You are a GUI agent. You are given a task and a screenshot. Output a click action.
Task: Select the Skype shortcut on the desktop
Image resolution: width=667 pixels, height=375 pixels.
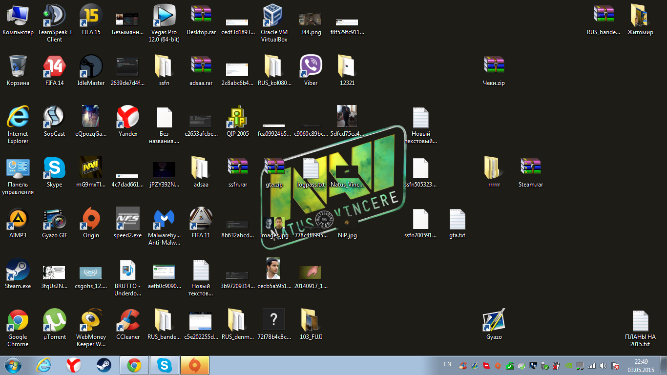(54, 172)
